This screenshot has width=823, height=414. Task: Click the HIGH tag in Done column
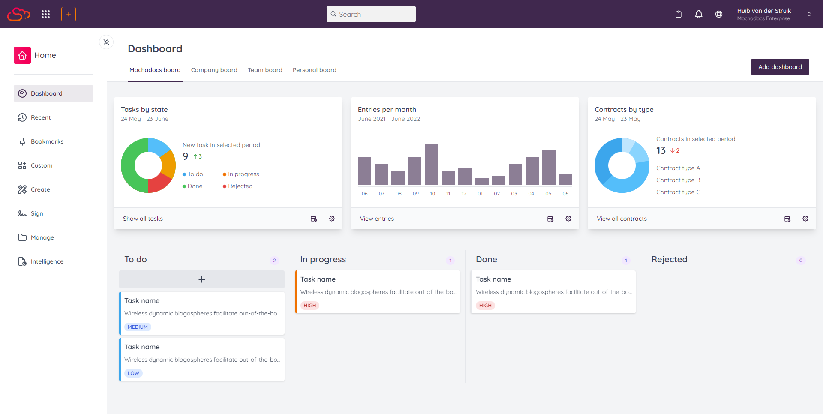click(x=485, y=306)
